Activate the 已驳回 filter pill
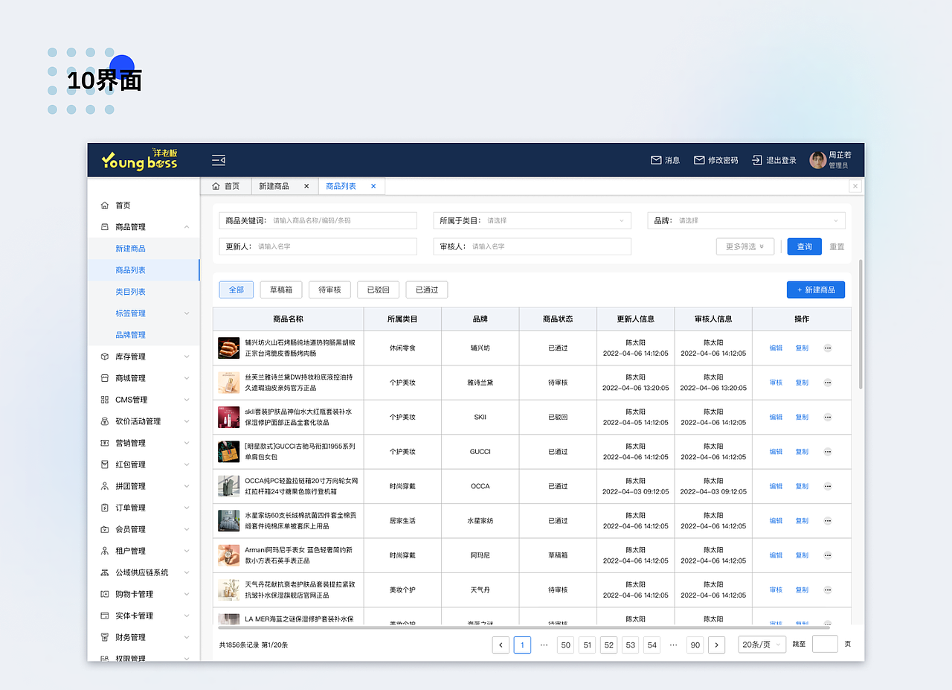This screenshot has width=952, height=690. click(378, 290)
